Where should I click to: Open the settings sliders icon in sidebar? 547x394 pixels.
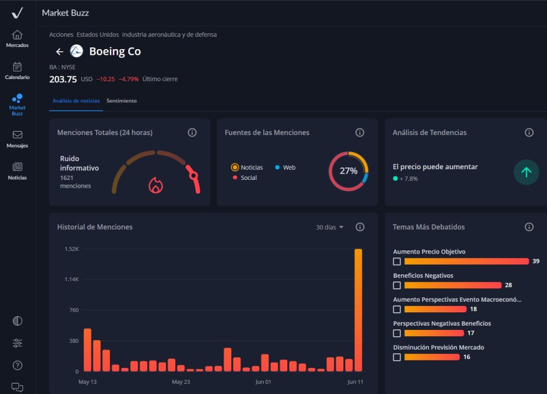(x=17, y=343)
